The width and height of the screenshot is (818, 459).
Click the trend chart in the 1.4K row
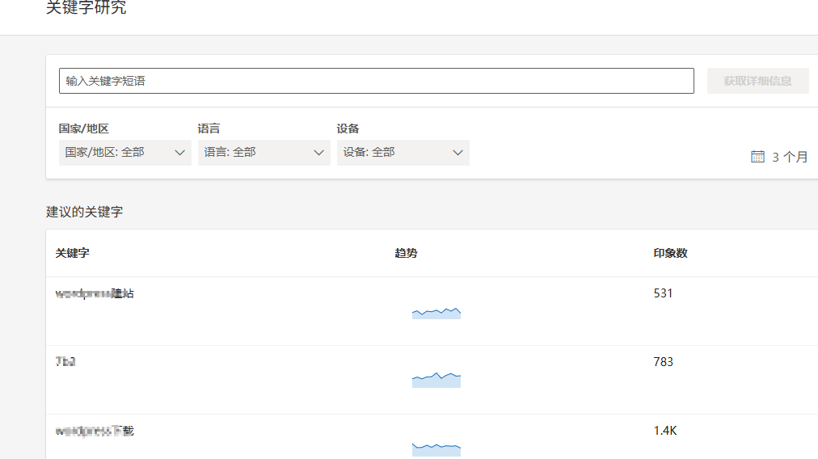pos(436,449)
